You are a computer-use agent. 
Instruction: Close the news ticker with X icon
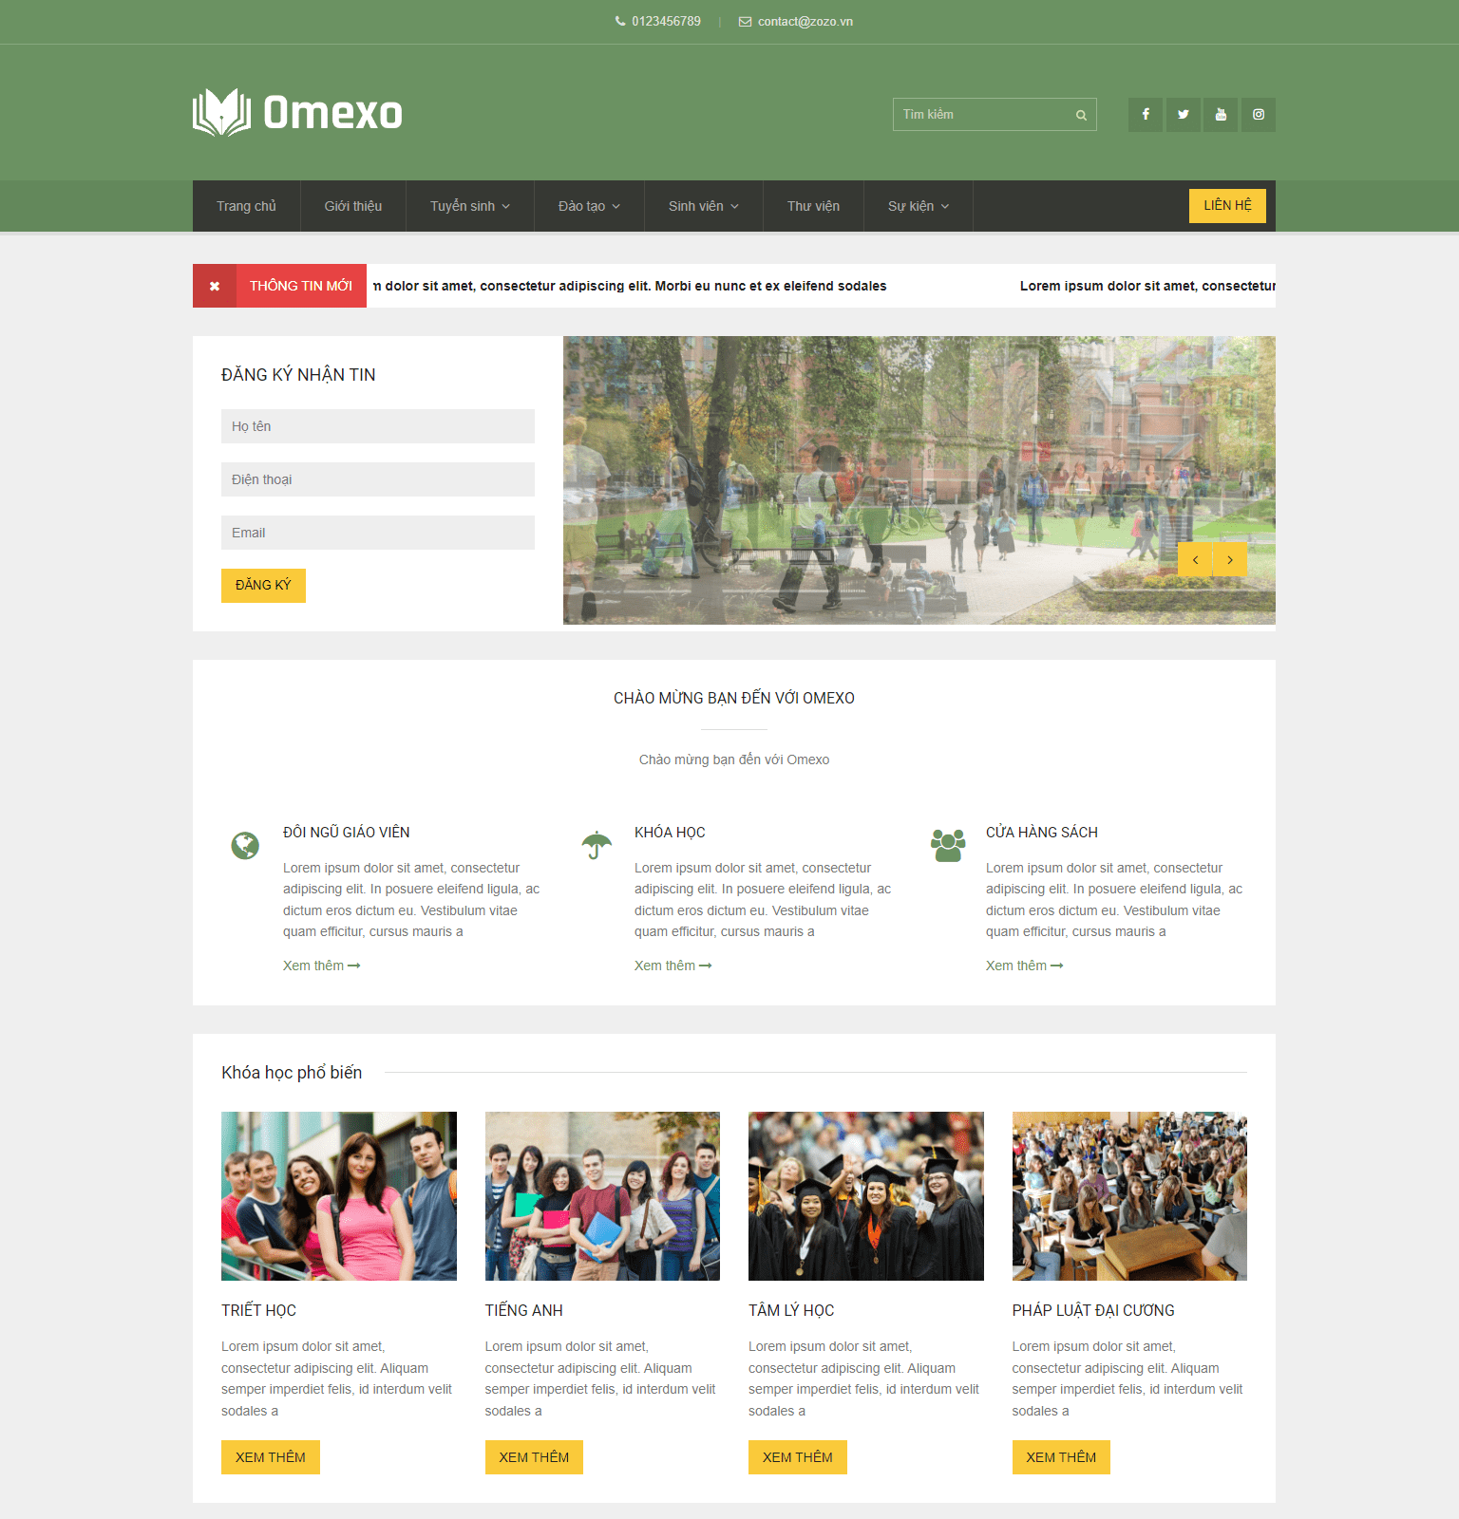[x=215, y=286]
